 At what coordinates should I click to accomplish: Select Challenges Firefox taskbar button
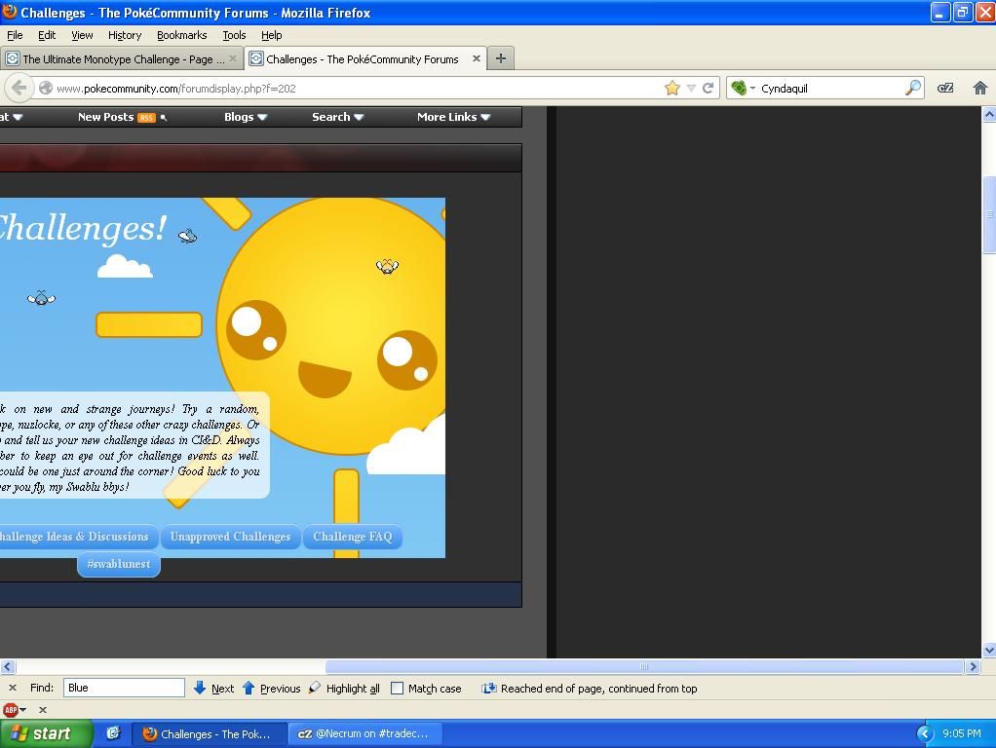(x=209, y=734)
